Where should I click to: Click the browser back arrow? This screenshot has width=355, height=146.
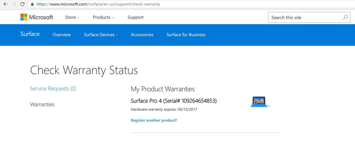click(x=5, y=4)
